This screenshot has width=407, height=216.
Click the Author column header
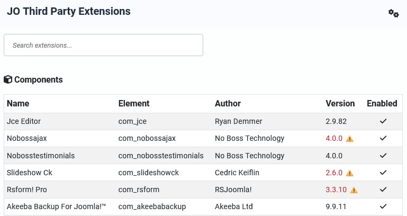[228, 104]
